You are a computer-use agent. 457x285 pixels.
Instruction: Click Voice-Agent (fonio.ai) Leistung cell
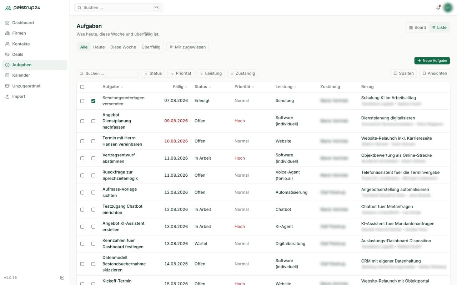(x=288, y=175)
